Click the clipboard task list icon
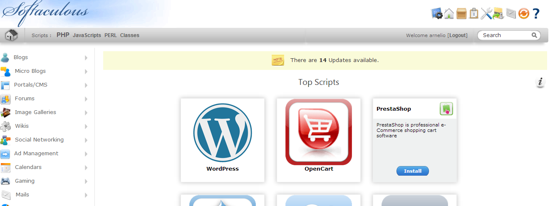Viewport: 550px width, 206px height. click(x=473, y=13)
